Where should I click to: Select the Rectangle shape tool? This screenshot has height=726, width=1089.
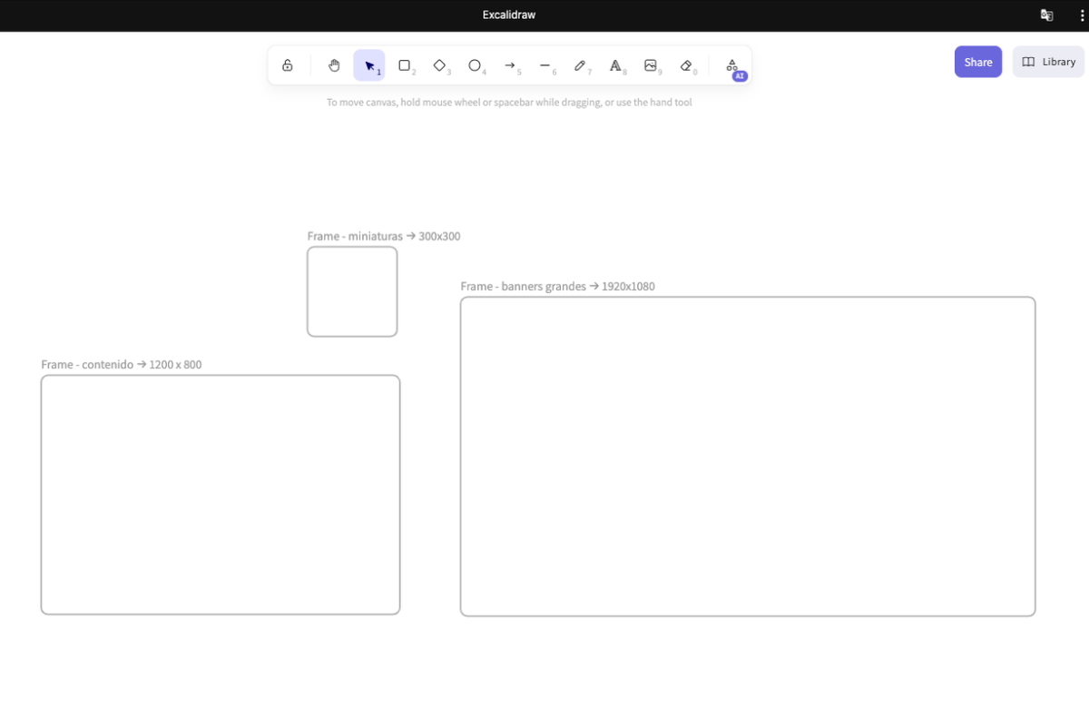point(405,65)
